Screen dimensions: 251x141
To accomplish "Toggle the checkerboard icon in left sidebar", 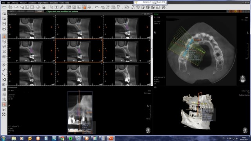I will tap(4, 114).
